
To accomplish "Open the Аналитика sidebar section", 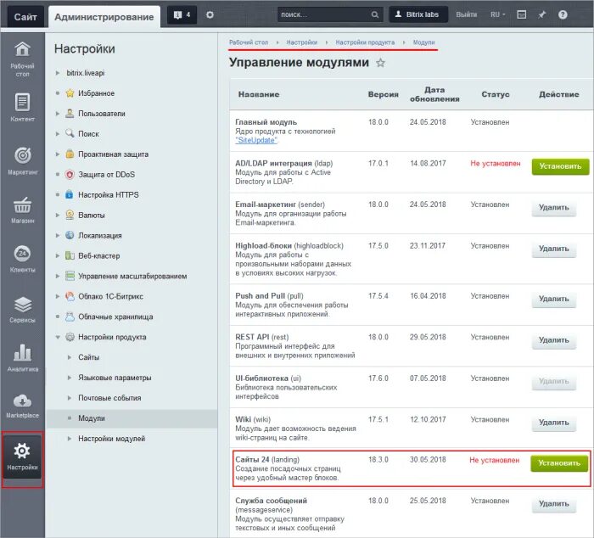I will [22, 357].
